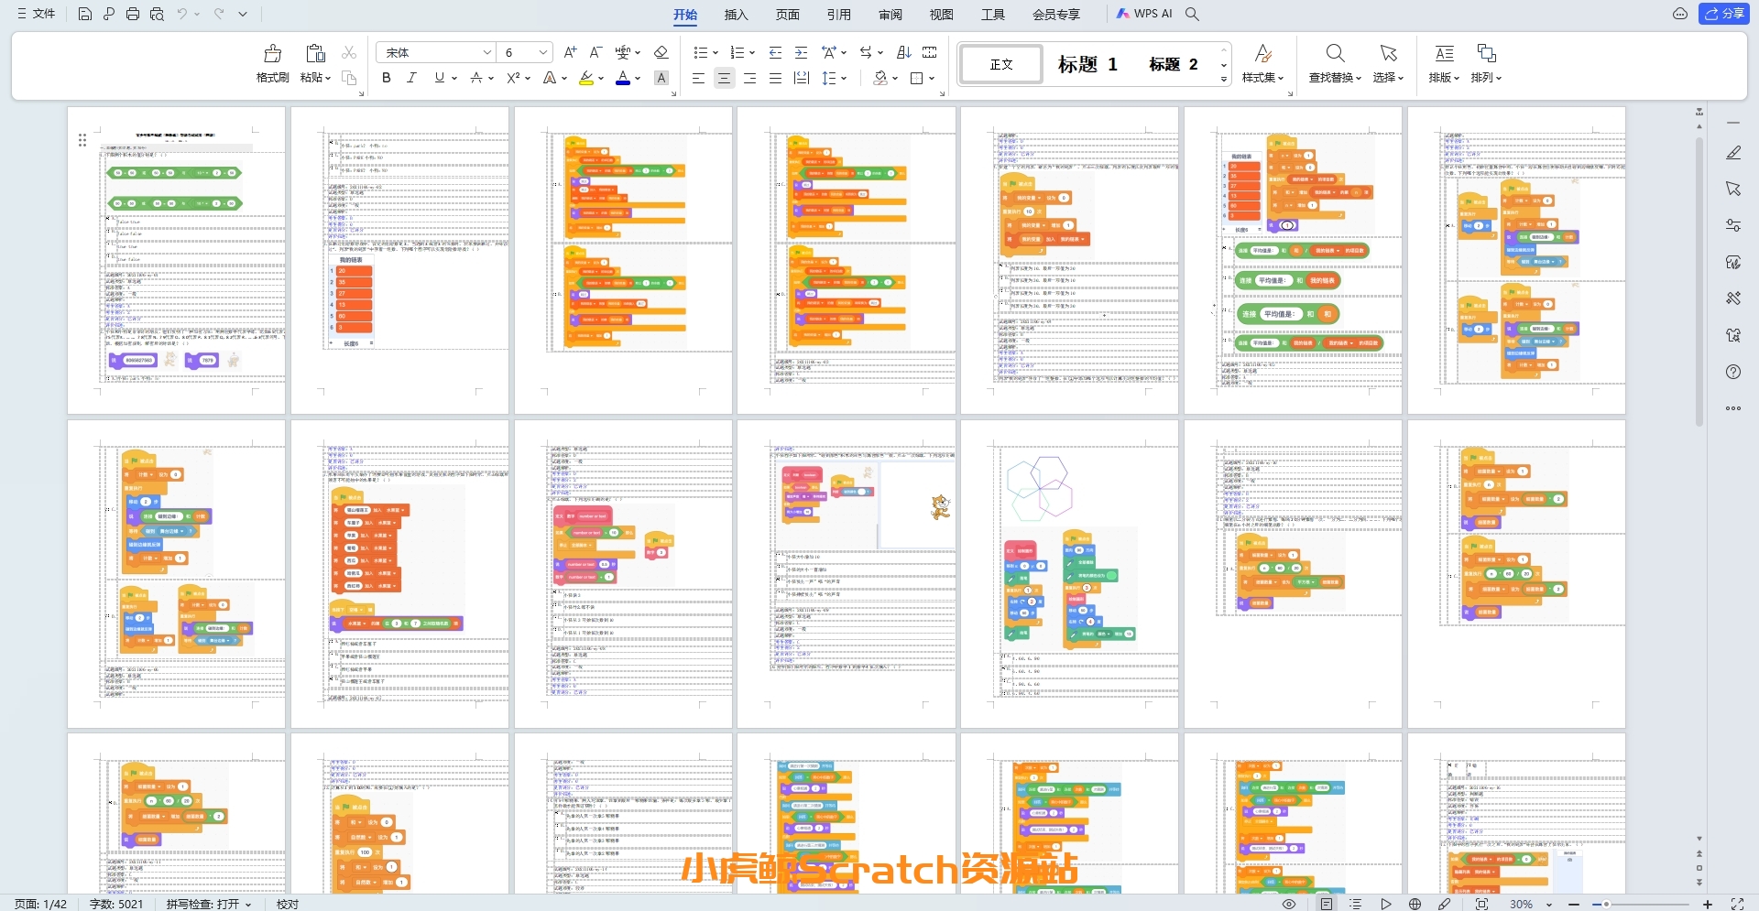Justify text alignment
Image resolution: width=1759 pixels, height=911 pixels.
point(775,78)
